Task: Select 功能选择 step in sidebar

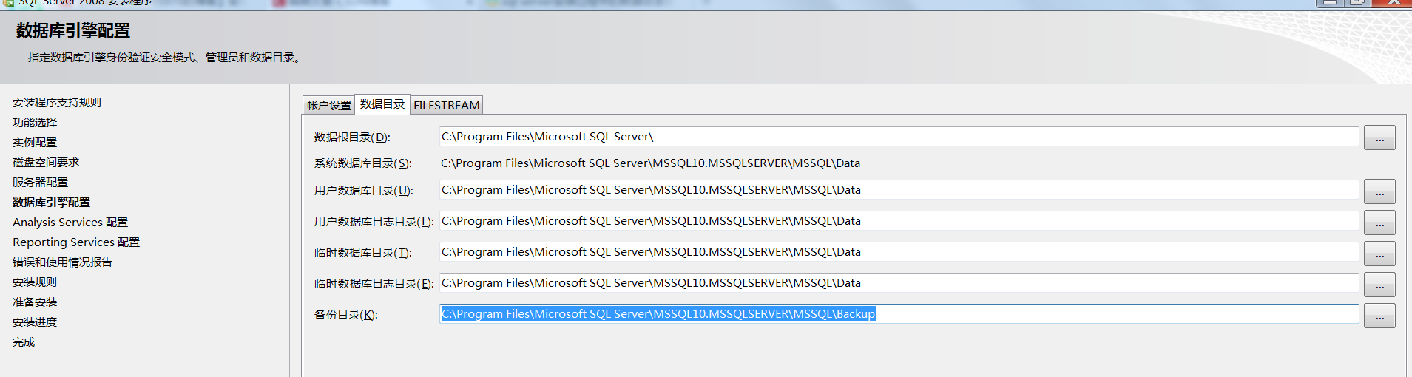Action: (x=35, y=123)
